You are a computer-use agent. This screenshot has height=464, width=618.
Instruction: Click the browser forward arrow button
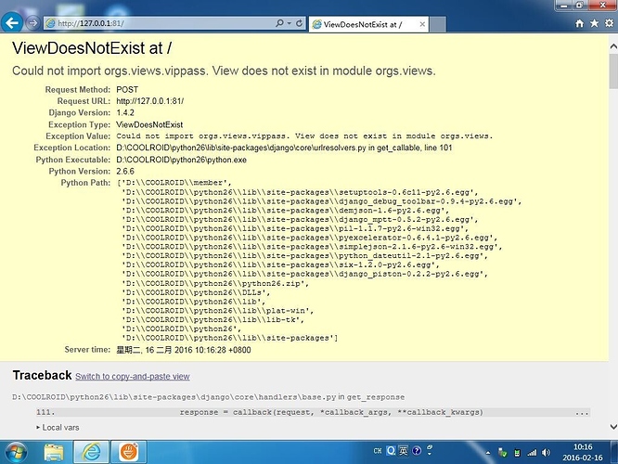click(32, 23)
